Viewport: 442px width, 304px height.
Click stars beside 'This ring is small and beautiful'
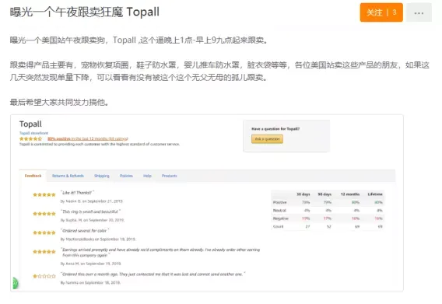44,214
